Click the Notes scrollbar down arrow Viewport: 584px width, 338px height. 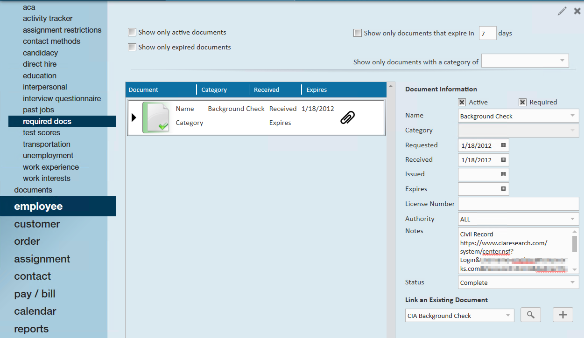point(575,270)
